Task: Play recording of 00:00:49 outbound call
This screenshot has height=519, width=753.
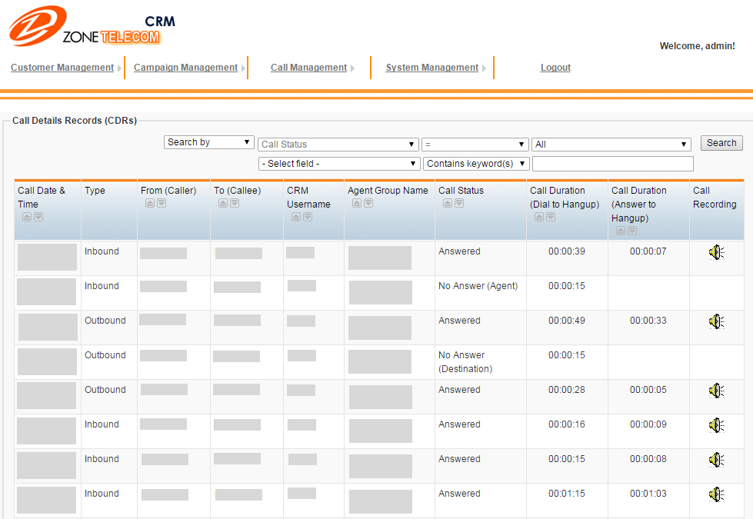Action: click(716, 321)
